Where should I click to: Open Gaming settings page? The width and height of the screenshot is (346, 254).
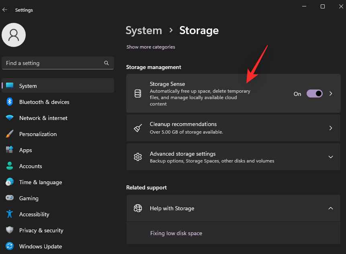coord(58,198)
